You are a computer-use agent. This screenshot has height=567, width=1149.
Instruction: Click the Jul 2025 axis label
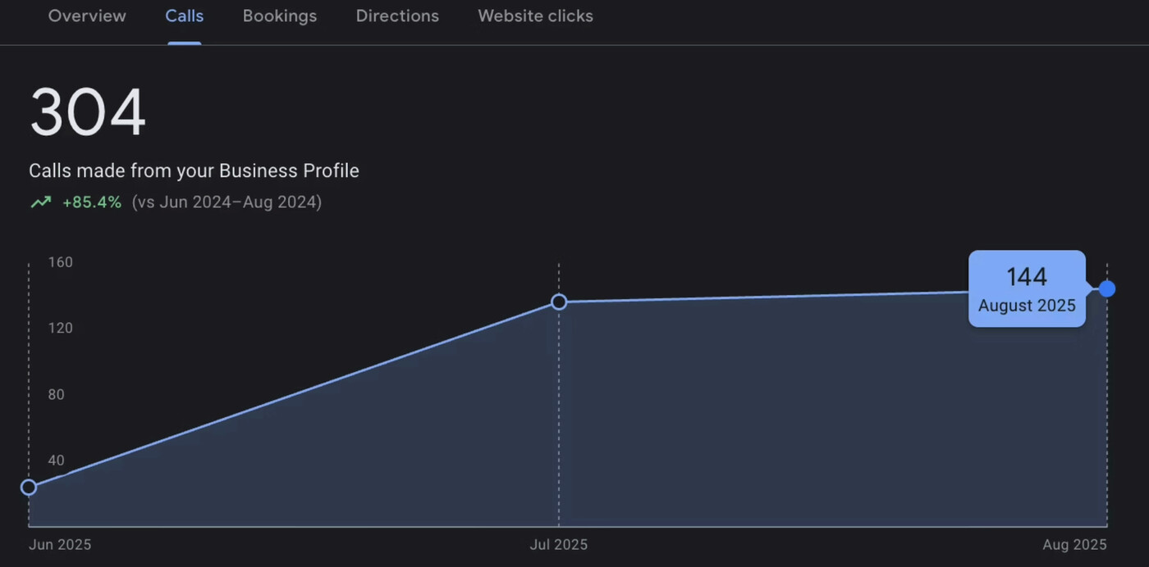click(x=559, y=545)
